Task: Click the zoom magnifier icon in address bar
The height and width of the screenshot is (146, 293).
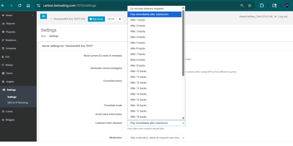Action: [x=242, y=5]
